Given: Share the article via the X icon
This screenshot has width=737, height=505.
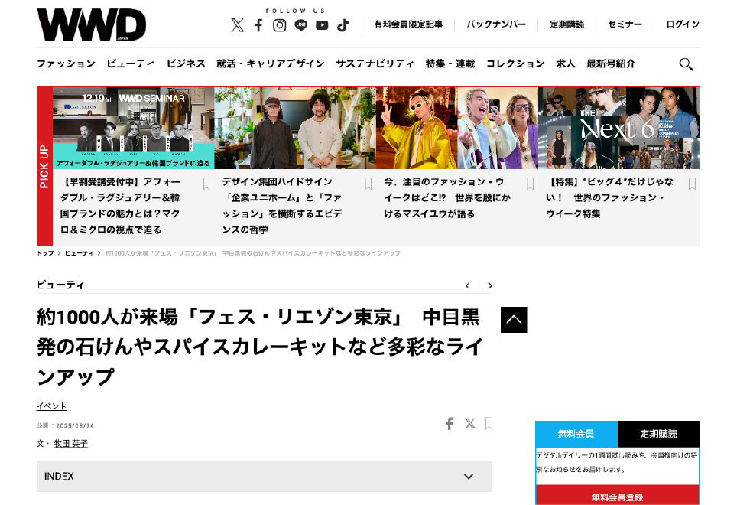Looking at the screenshot, I should 469,423.
